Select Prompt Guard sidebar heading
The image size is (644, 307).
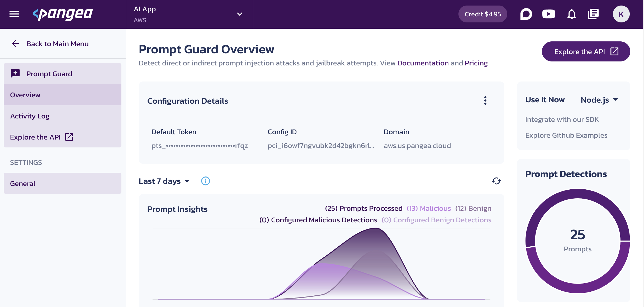63,74
